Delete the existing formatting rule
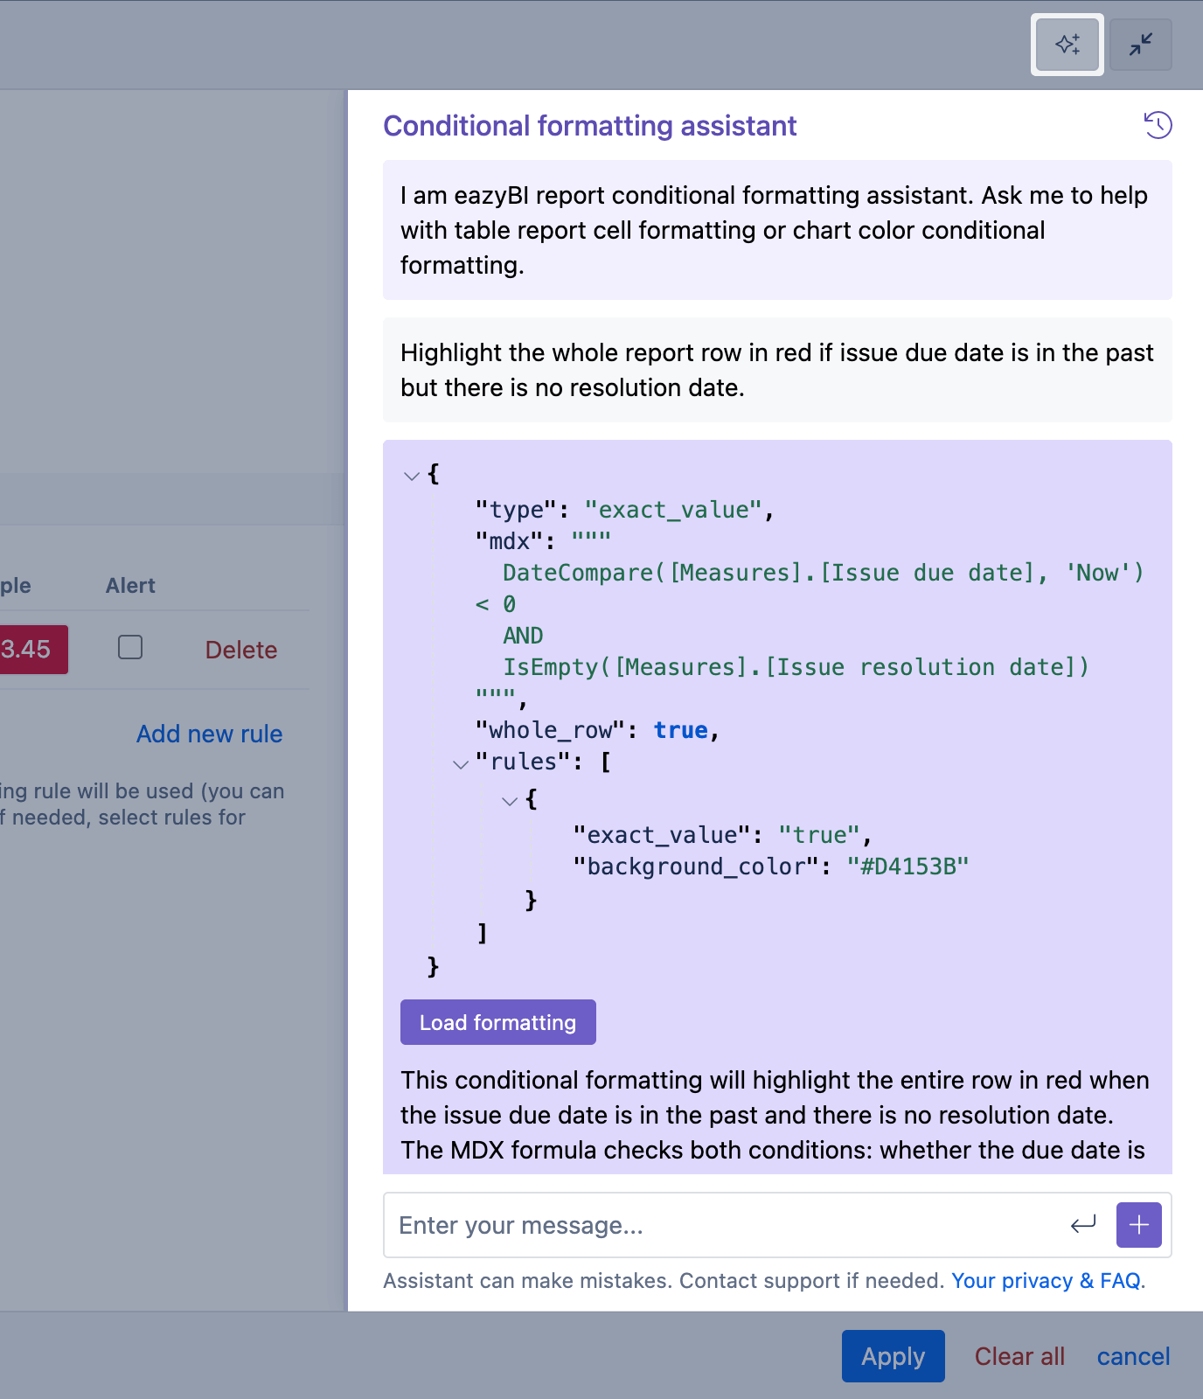The width and height of the screenshot is (1203, 1399). coord(241,650)
